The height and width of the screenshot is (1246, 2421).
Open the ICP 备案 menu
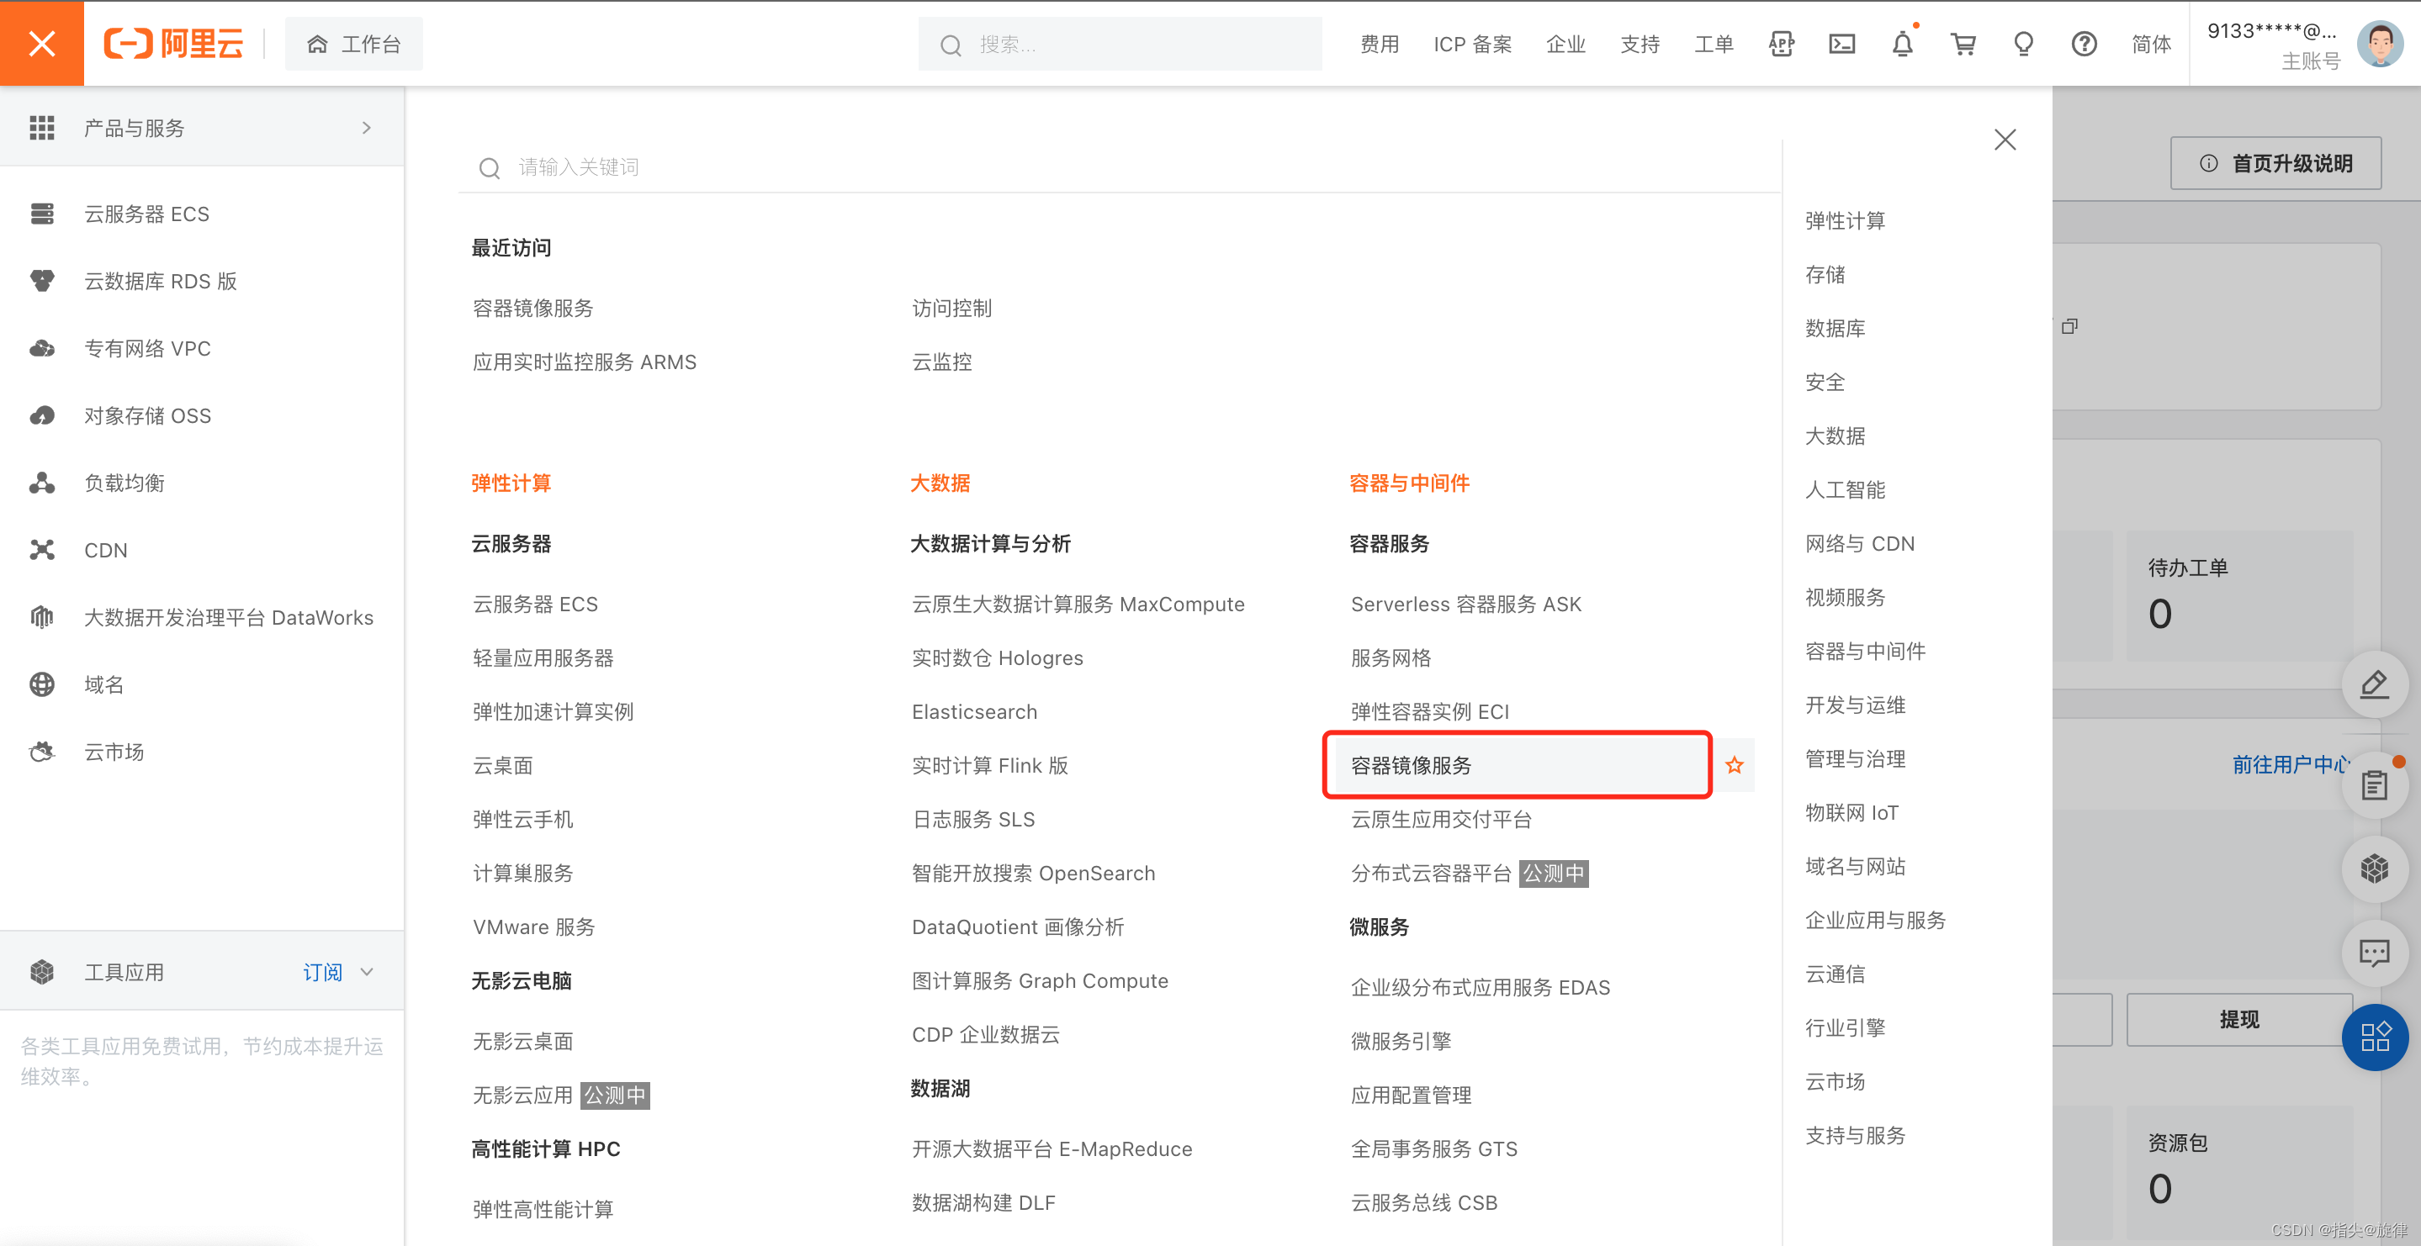(x=1472, y=45)
